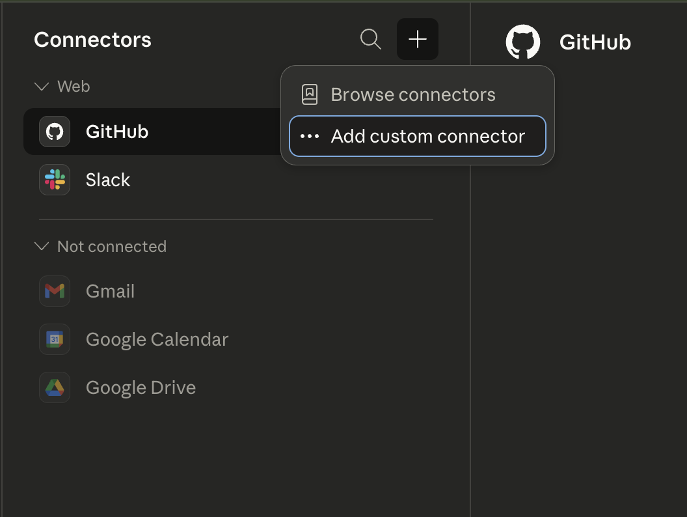Click the GitHub octocat icon in the sidebar list
Viewport: 687px width, 517px height.
pyautogui.click(x=55, y=132)
